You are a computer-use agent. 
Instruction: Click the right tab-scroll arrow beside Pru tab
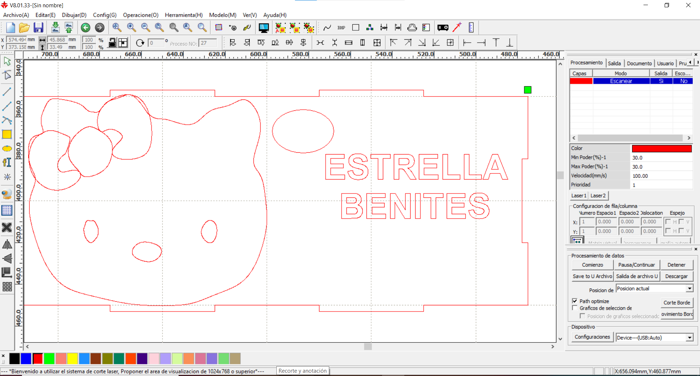697,63
